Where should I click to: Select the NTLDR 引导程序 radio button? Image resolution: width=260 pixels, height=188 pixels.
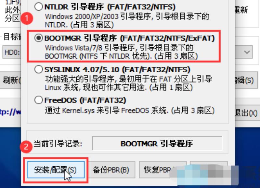tap(38, 7)
